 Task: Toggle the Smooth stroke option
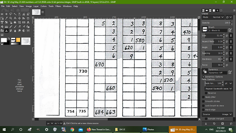[203, 101]
